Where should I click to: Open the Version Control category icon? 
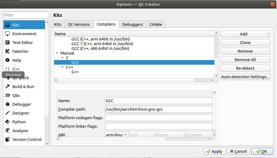[8, 140]
